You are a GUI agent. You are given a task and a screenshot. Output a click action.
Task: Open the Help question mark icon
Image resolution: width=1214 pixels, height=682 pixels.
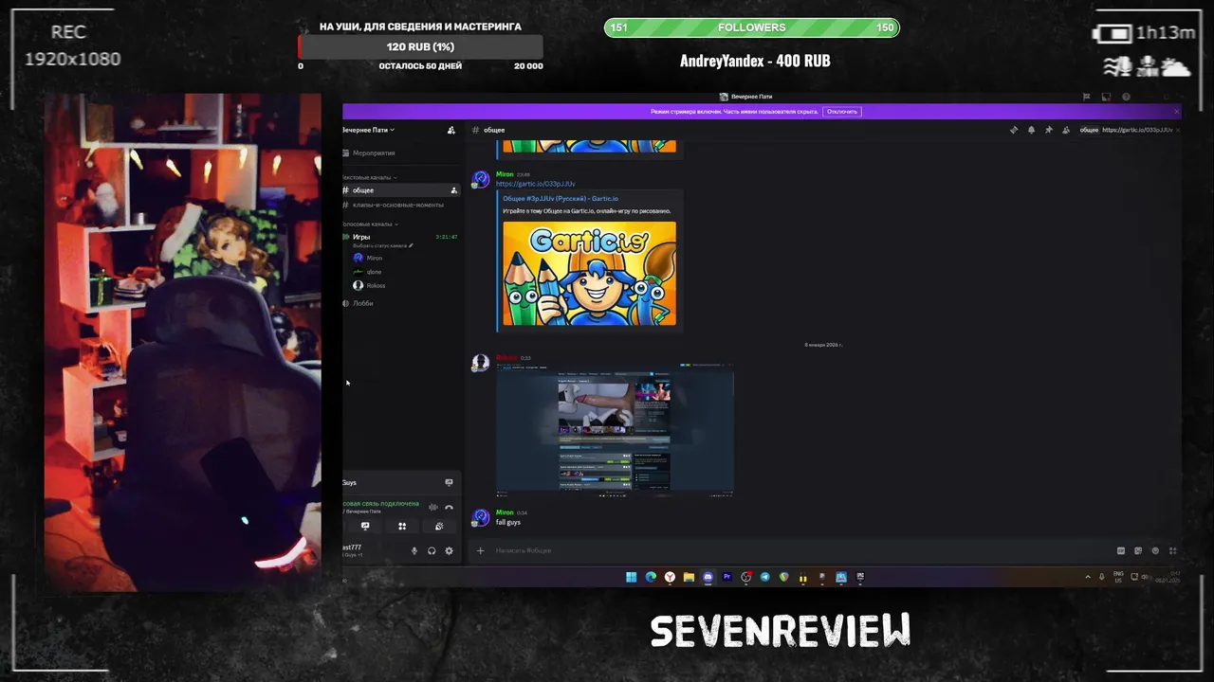coord(1126,97)
